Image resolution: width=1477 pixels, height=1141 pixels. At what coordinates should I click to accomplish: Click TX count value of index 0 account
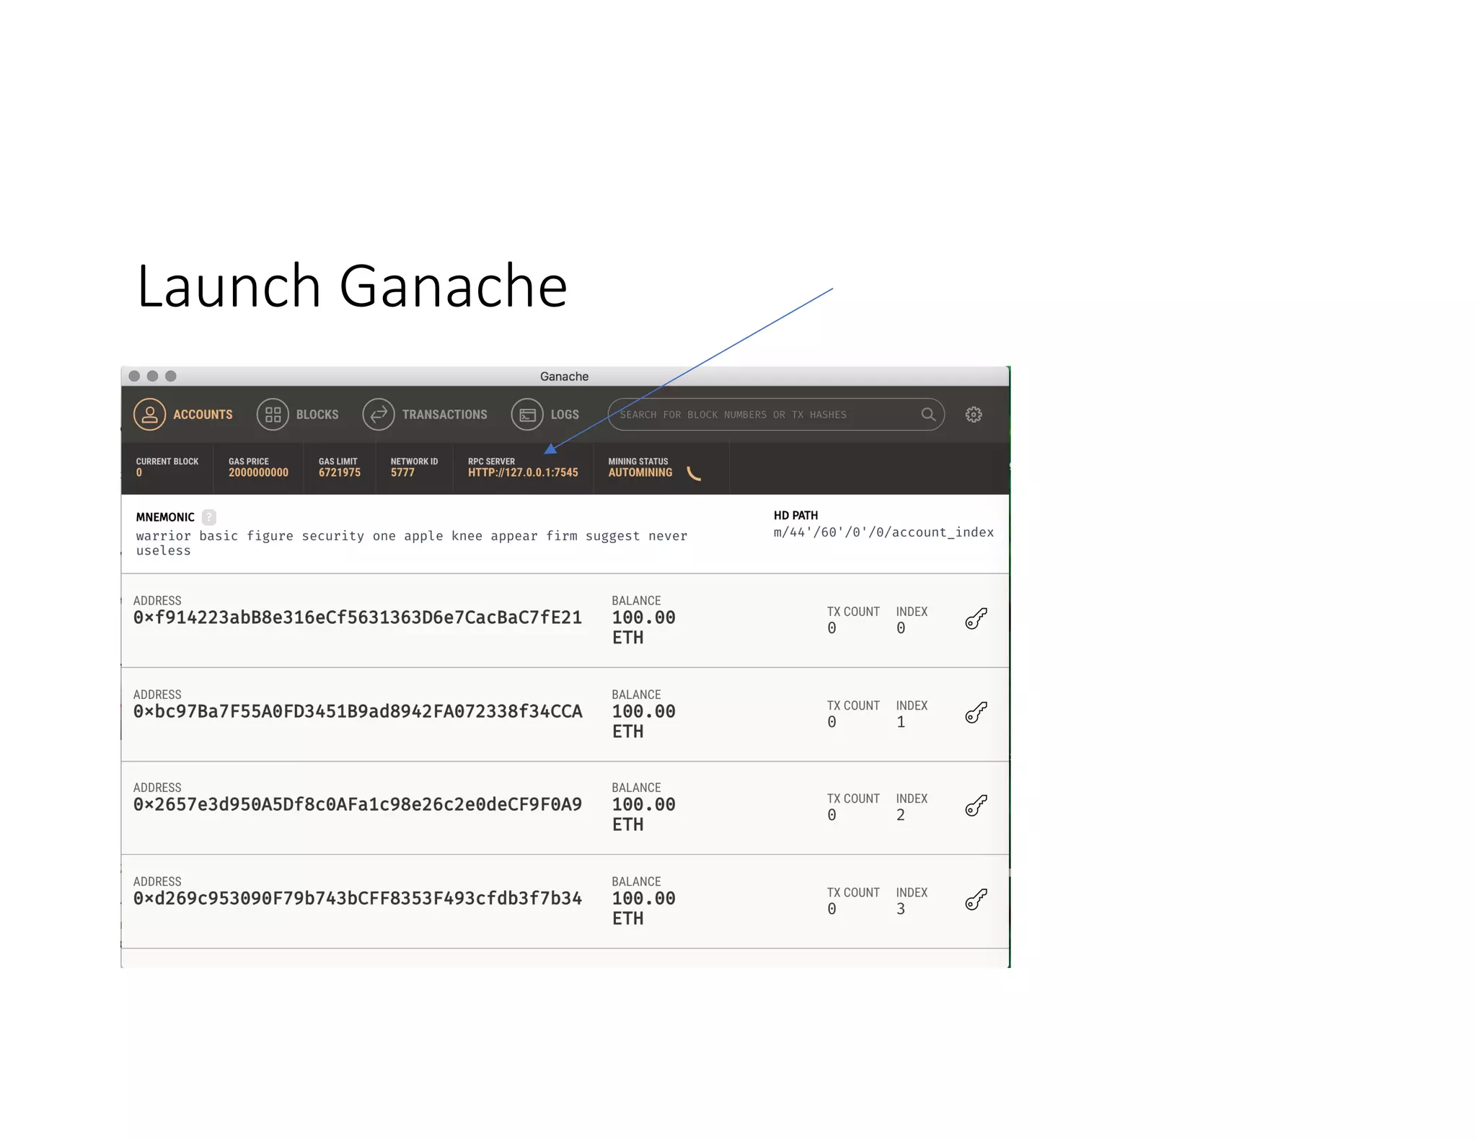(x=832, y=628)
